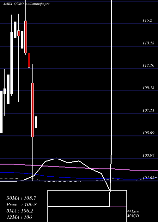Viewport: 158px width, 222px height.
Task: Click the 113.18 price axis label
Action: [x=148, y=43]
